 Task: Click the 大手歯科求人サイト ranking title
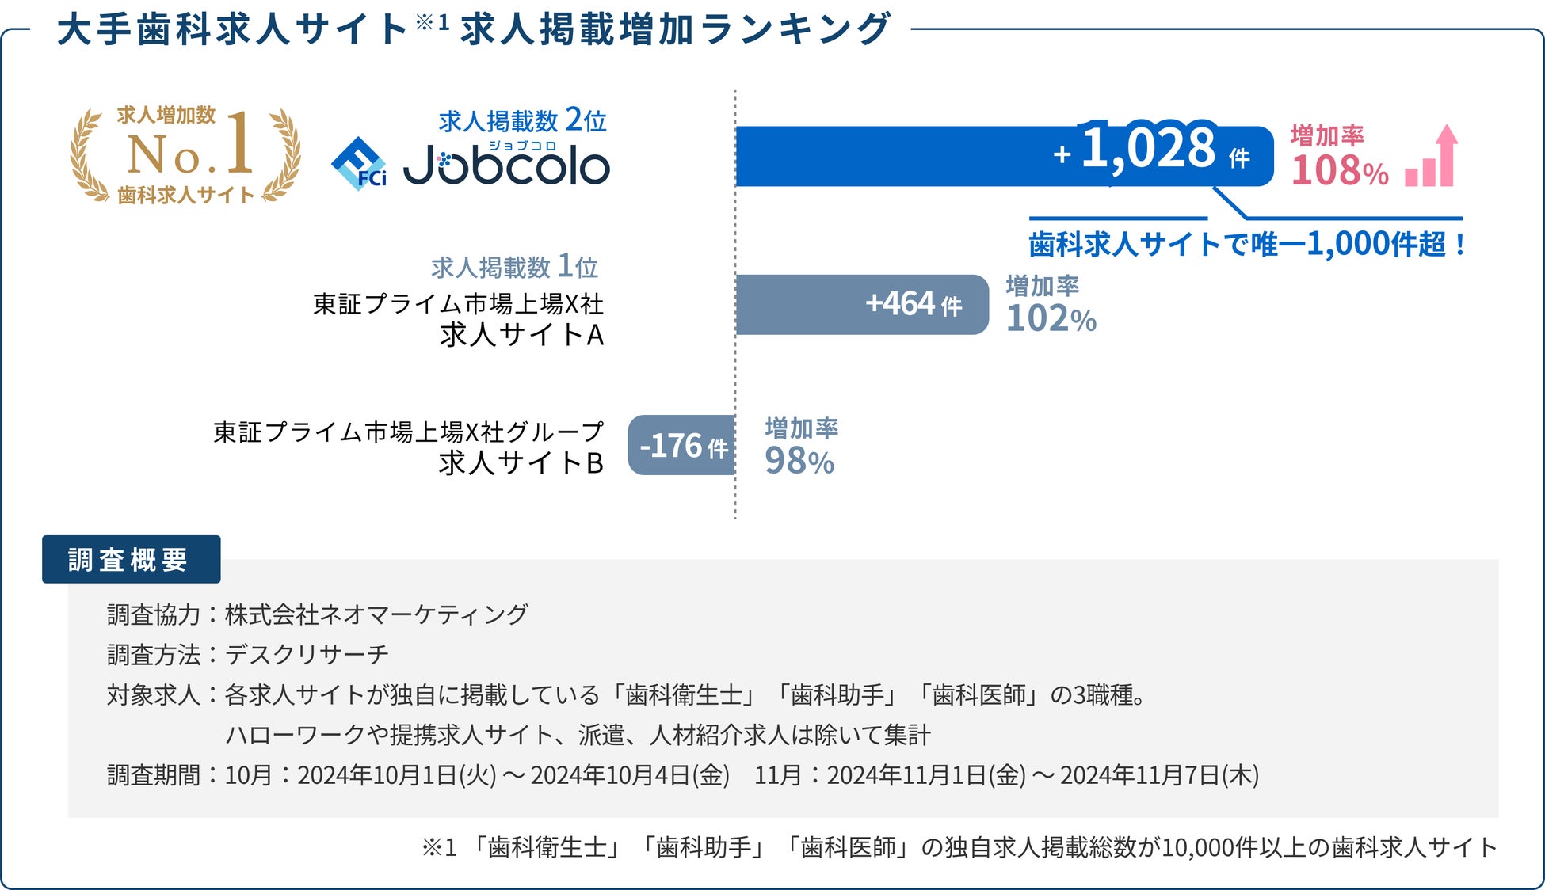[474, 30]
